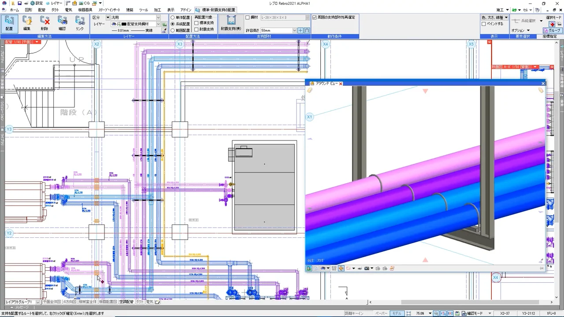Image resolution: width=564 pixels, height=317 pixels.
Task: Expand the レイヤー 配管支持鋼材 dropdown
Action: point(158,24)
